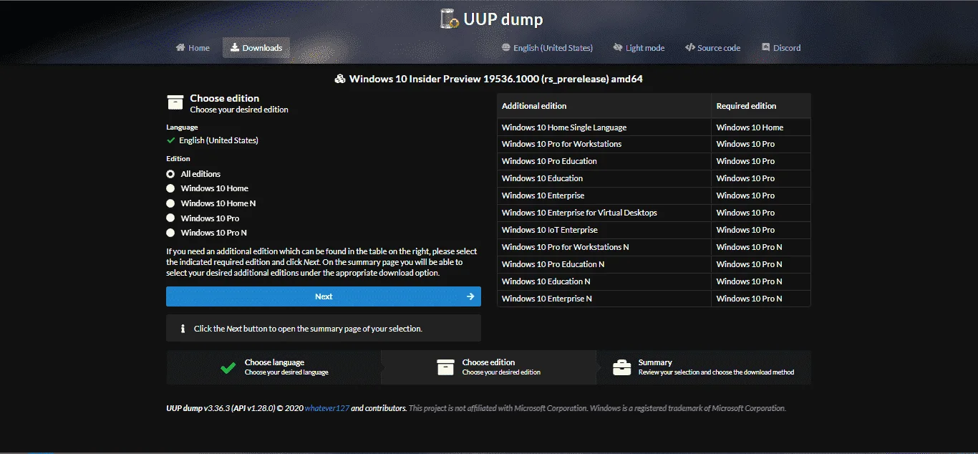Open the Source code link

(712, 48)
